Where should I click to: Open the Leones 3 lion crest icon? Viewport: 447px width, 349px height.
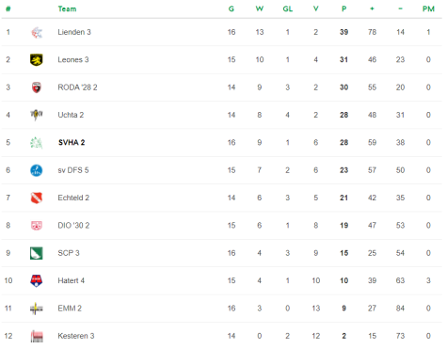point(37,60)
